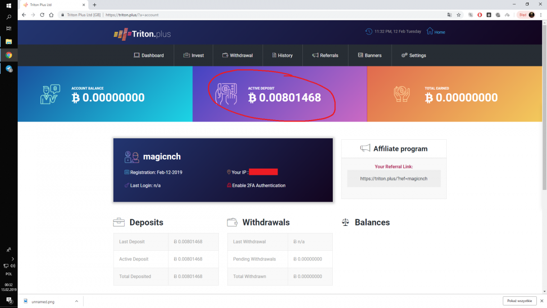Open the Withdrawal page

click(x=237, y=55)
